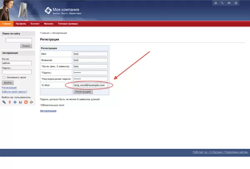Screen dimensions: 250x169
Task: Click the Авторизация sidebar panel title
Action: click(10, 53)
